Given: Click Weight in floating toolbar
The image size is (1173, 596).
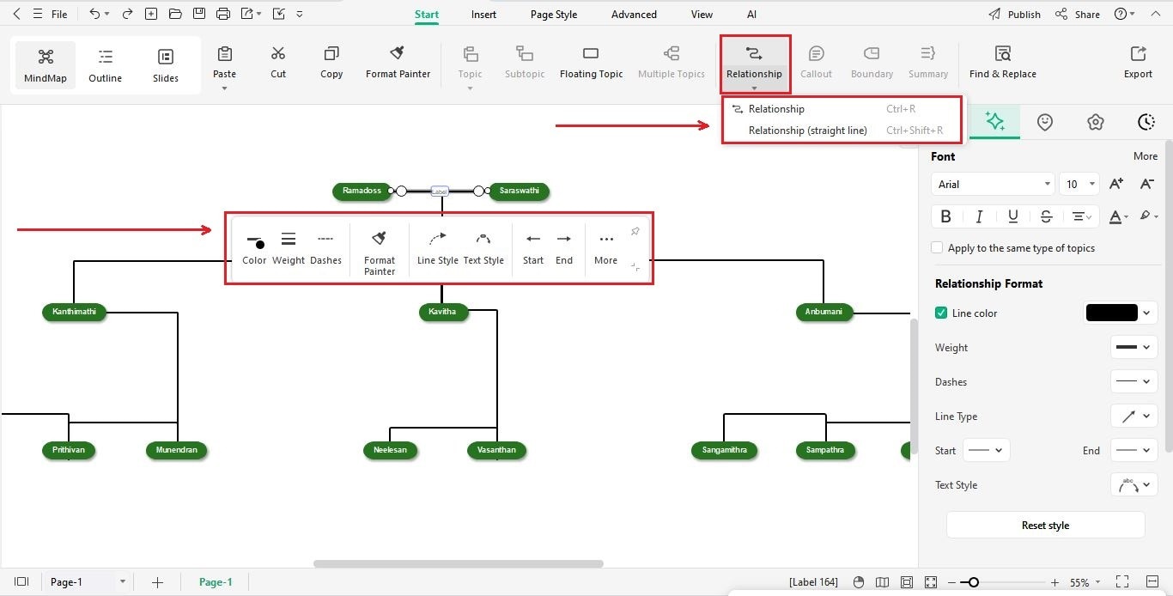Looking at the screenshot, I should pyautogui.click(x=289, y=248).
